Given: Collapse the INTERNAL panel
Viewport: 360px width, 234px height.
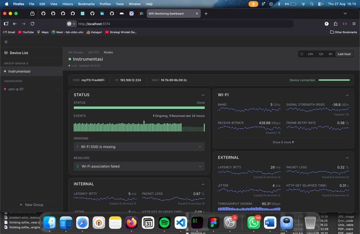Looking at the screenshot, I should 203,184.
